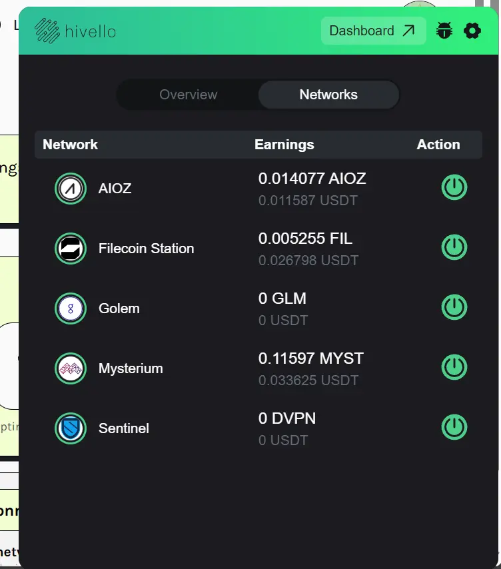Select the Mysterium network name
This screenshot has width=501, height=569.
(131, 368)
